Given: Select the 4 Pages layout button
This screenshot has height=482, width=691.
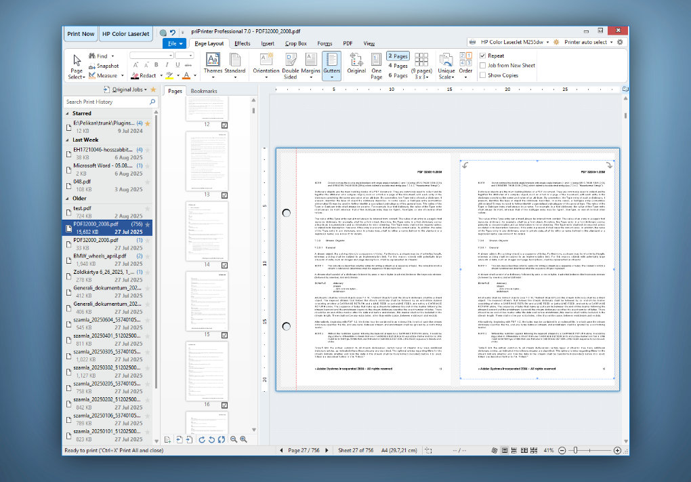Looking at the screenshot, I should click(398, 66).
